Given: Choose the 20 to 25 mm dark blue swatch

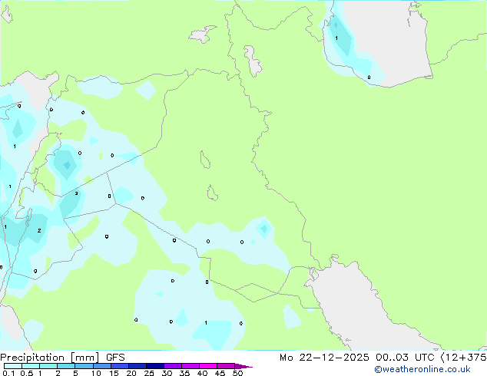Looking at the screenshot, I should point(137,366).
